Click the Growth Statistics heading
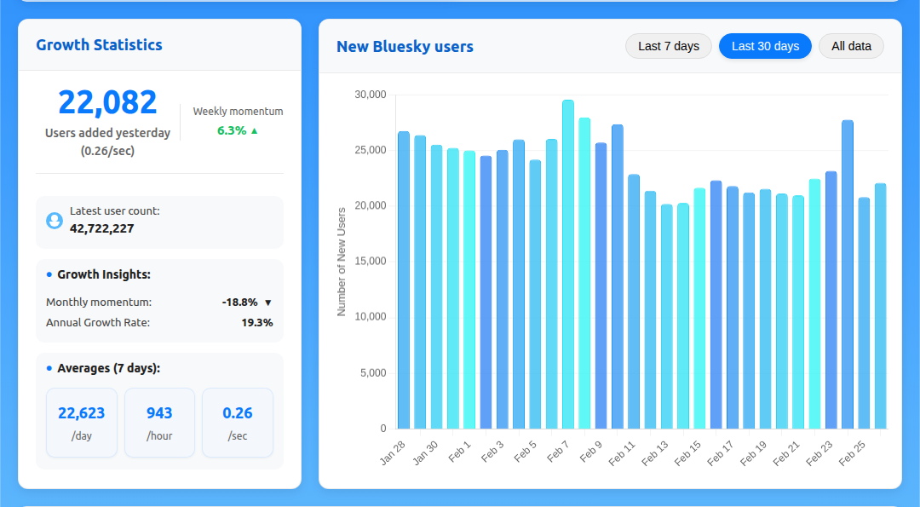The height and width of the screenshot is (507, 920). tap(99, 45)
